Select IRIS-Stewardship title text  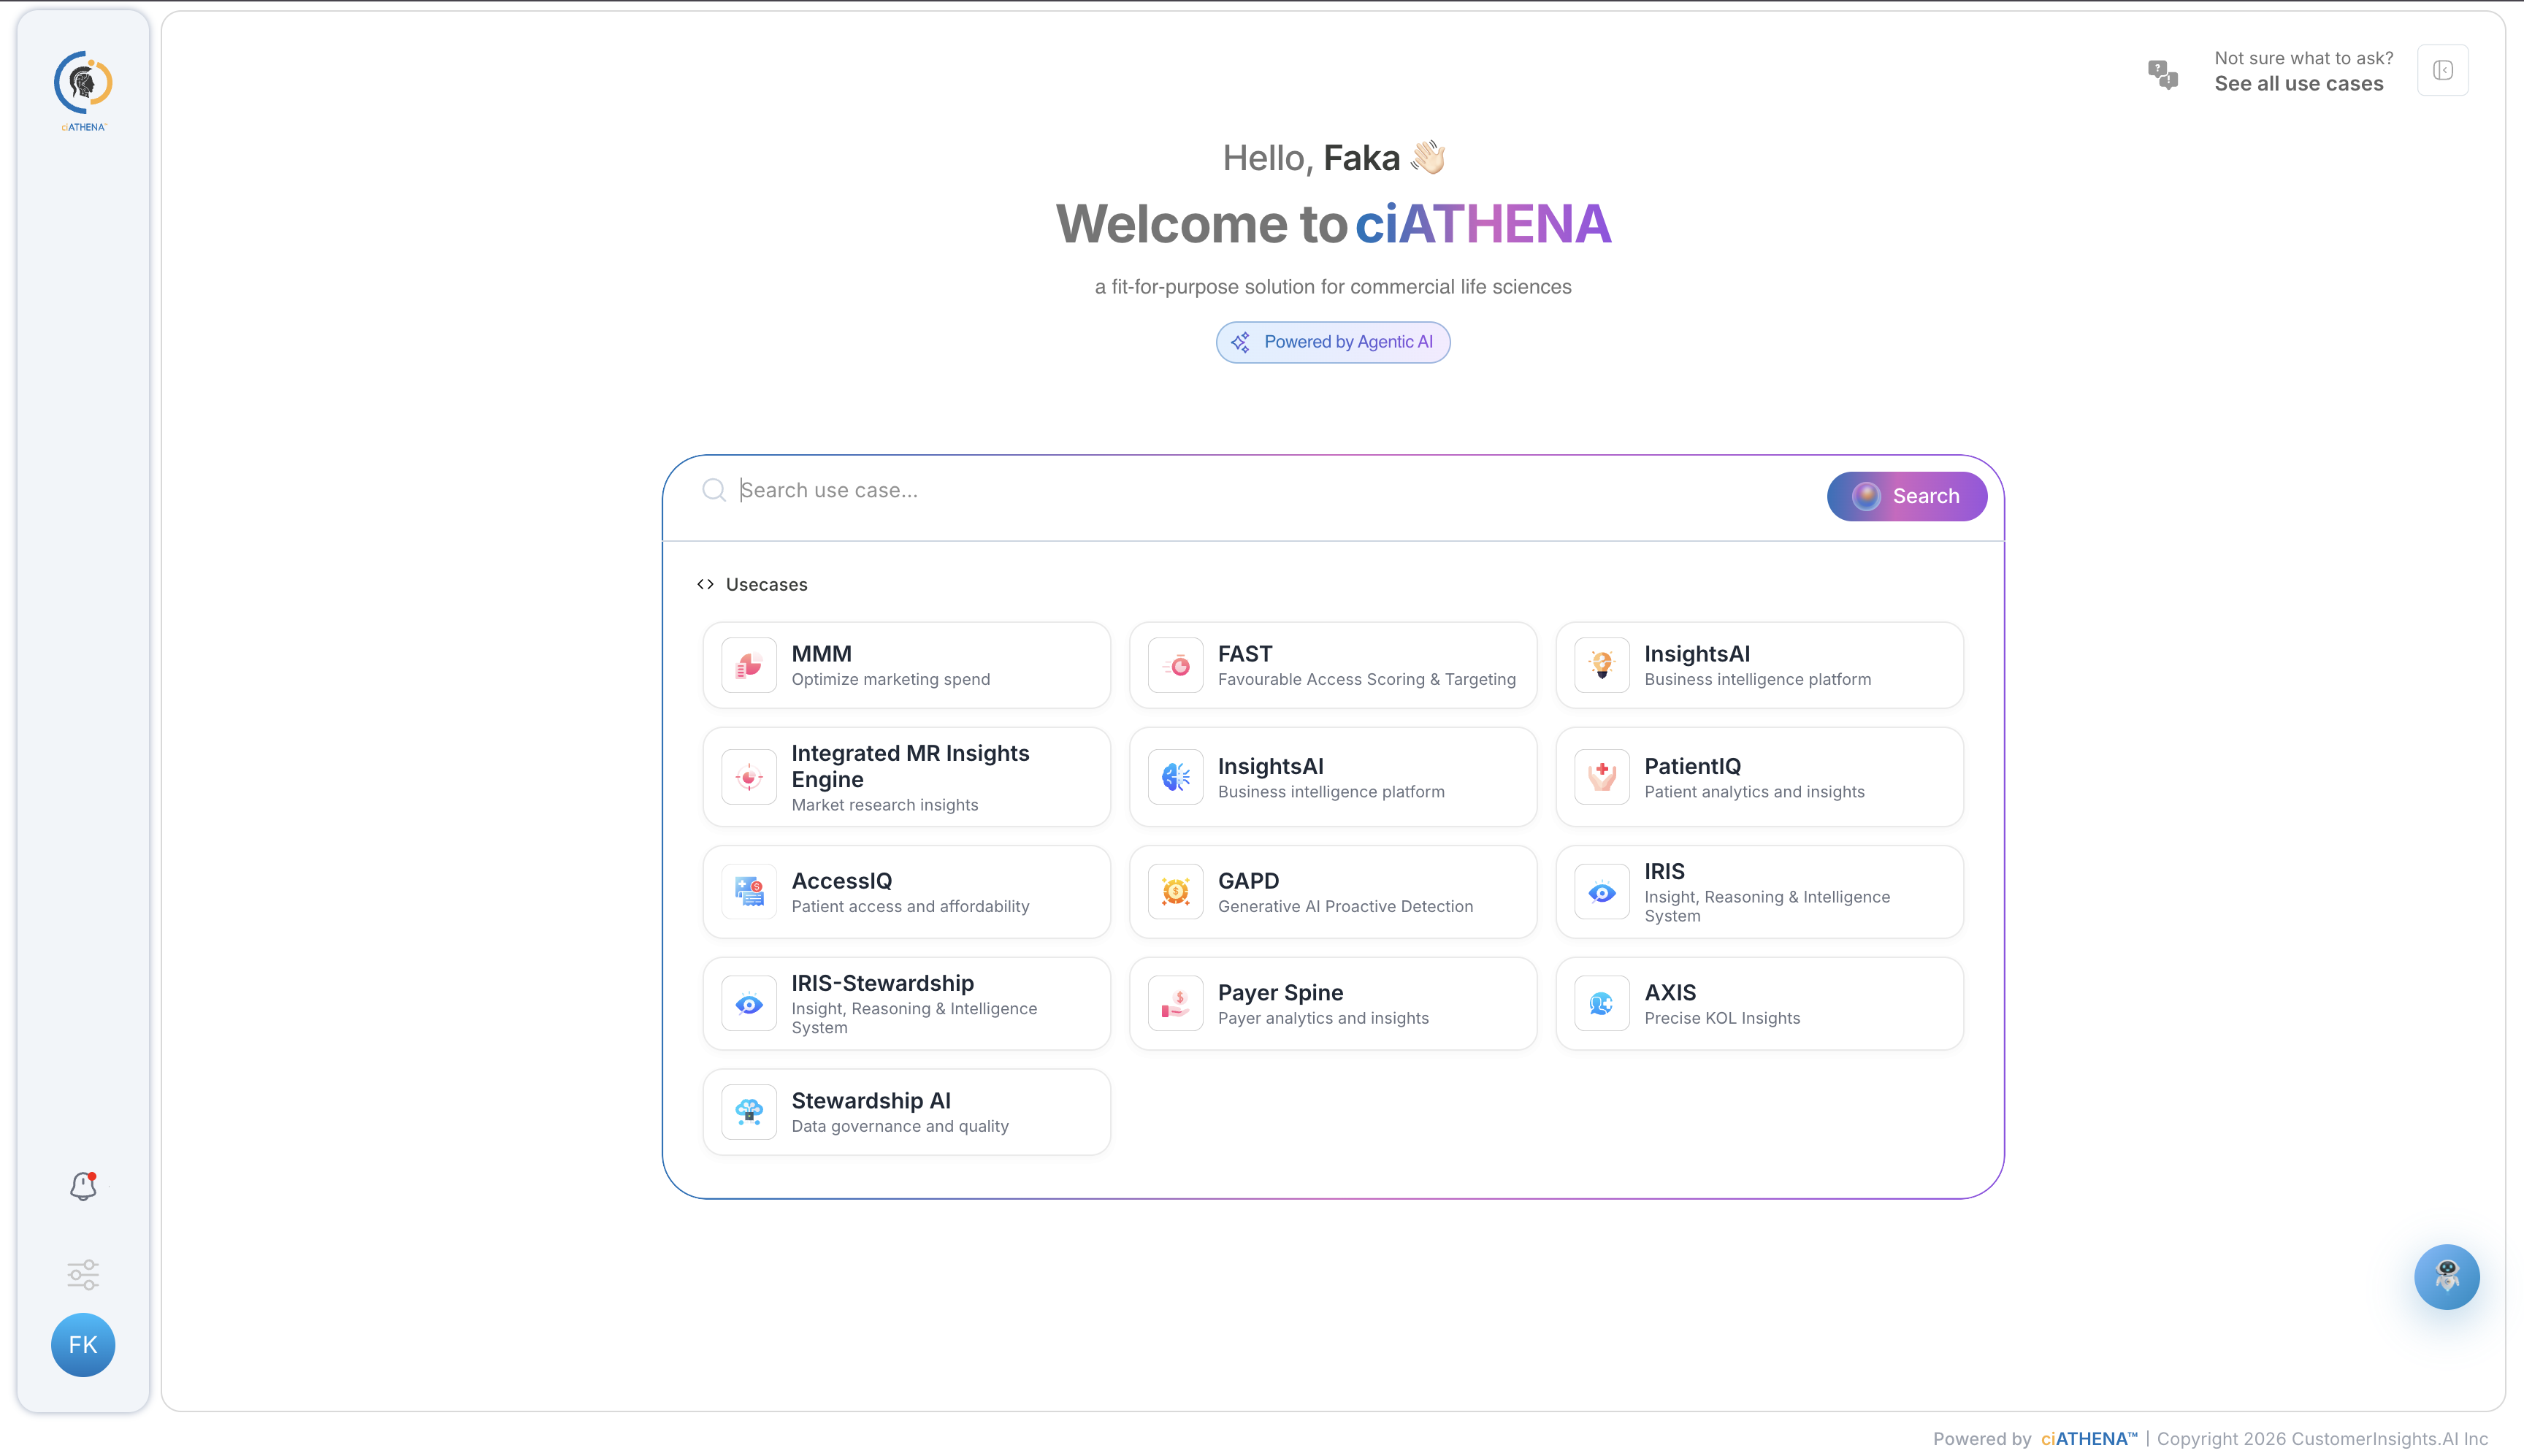pyautogui.click(x=882, y=983)
